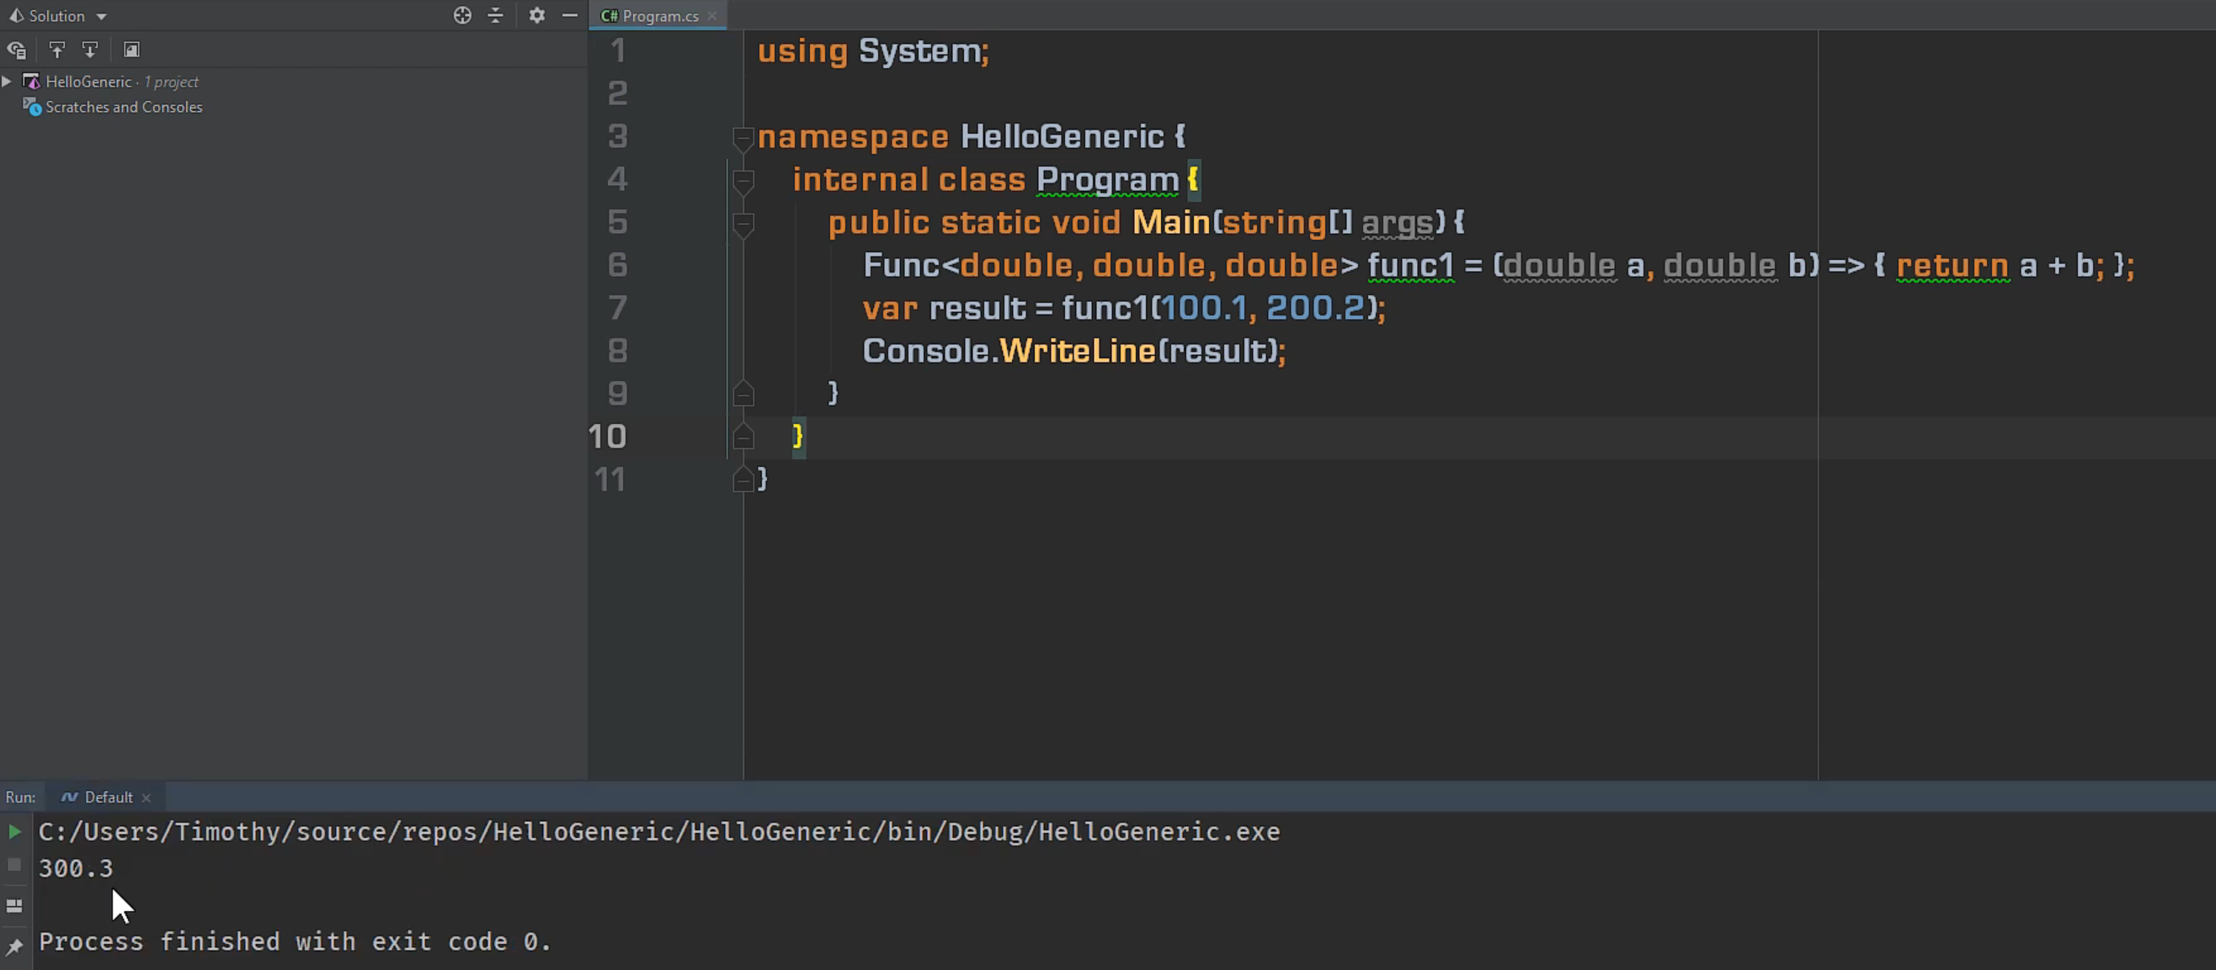The height and width of the screenshot is (970, 2216).
Task: Click the closing brace on line 10
Action: 798,436
